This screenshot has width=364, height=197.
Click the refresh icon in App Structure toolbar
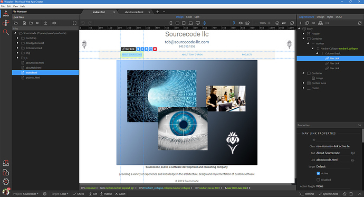pos(359,23)
